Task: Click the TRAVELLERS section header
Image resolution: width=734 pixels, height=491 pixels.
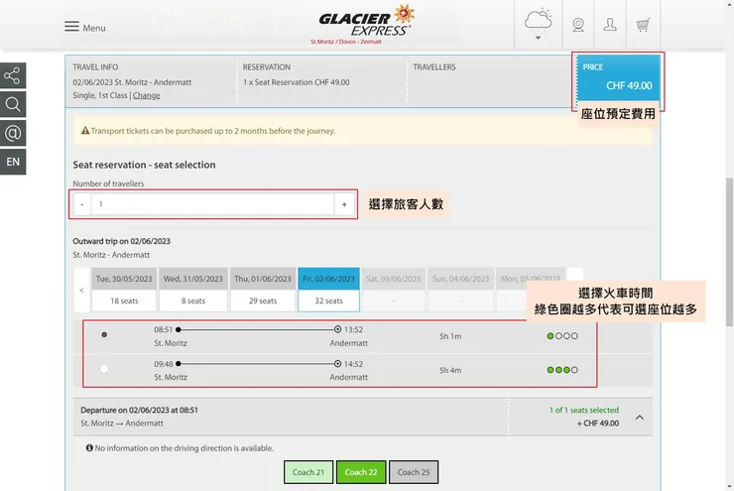Action: (x=433, y=67)
